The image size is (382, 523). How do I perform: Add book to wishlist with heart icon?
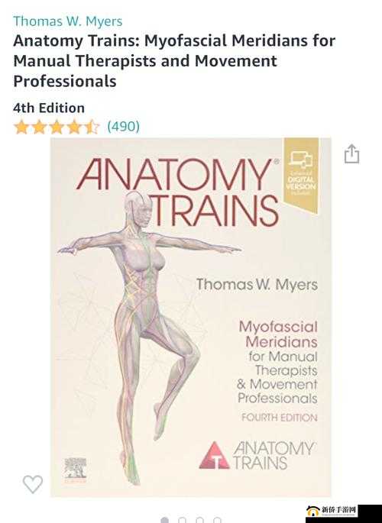(x=33, y=484)
